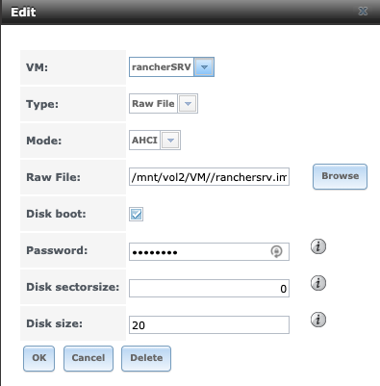380x386 pixels.
Task: Select the Raw File type text box
Action: pos(153,104)
